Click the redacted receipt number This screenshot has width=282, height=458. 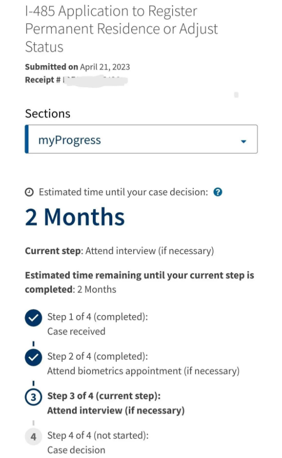pos(95,80)
